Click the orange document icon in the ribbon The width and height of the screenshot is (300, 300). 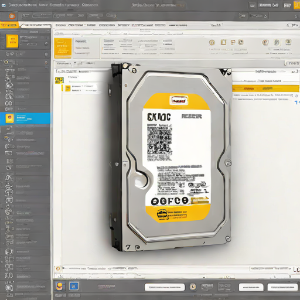coord(223,42)
